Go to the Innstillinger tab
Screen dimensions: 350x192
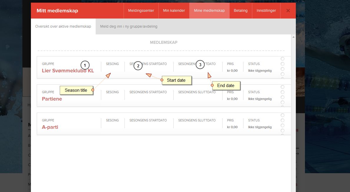[266, 11]
